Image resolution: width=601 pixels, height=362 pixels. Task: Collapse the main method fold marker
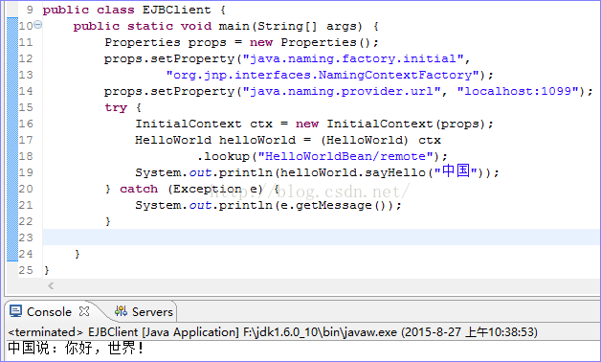(x=37, y=25)
